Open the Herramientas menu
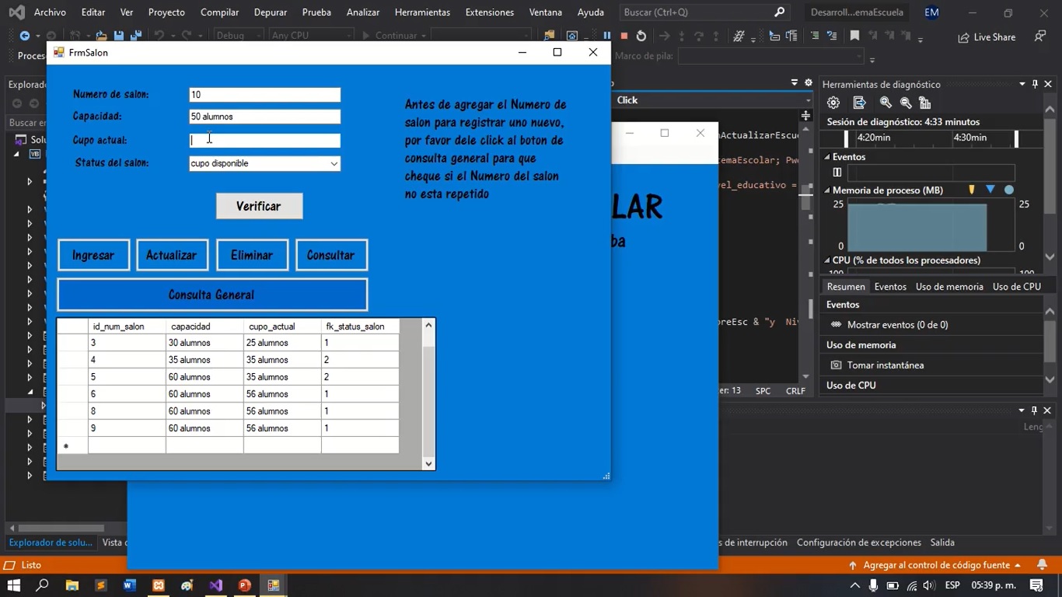Image resolution: width=1062 pixels, height=597 pixels. (x=422, y=12)
